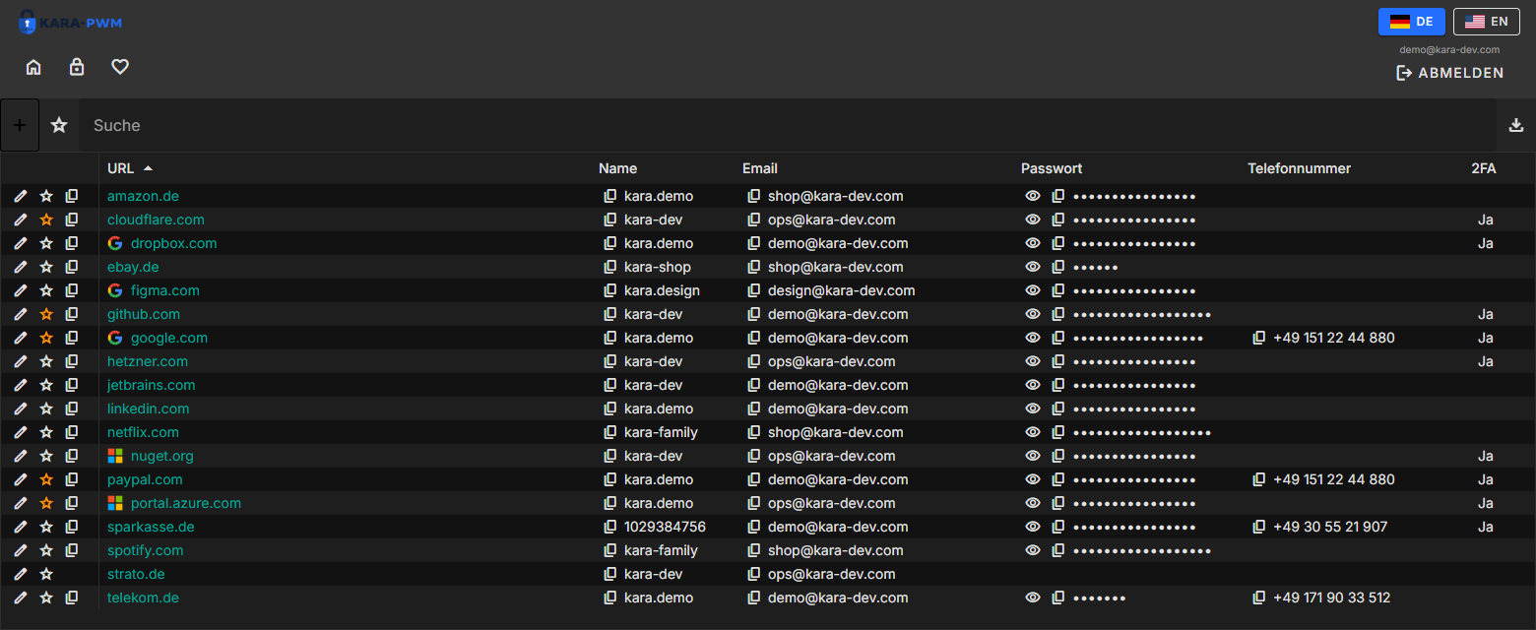Sort by the Passwort column header
The image size is (1536, 630).
coord(1052,168)
